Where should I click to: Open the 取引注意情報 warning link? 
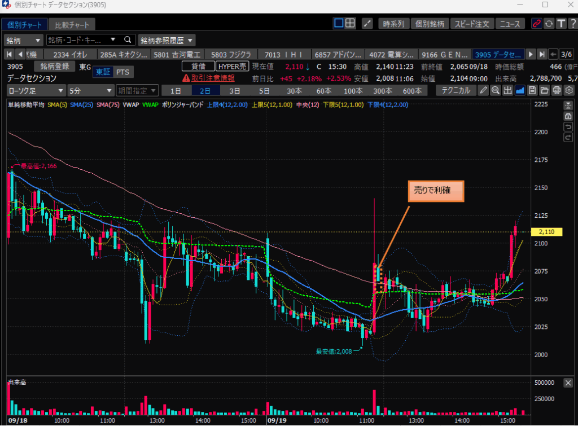pyautogui.click(x=208, y=78)
